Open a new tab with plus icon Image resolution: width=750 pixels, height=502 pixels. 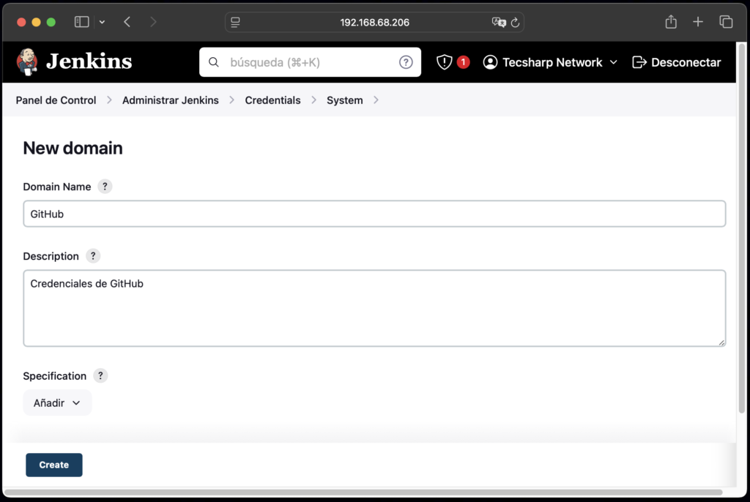pyautogui.click(x=698, y=22)
